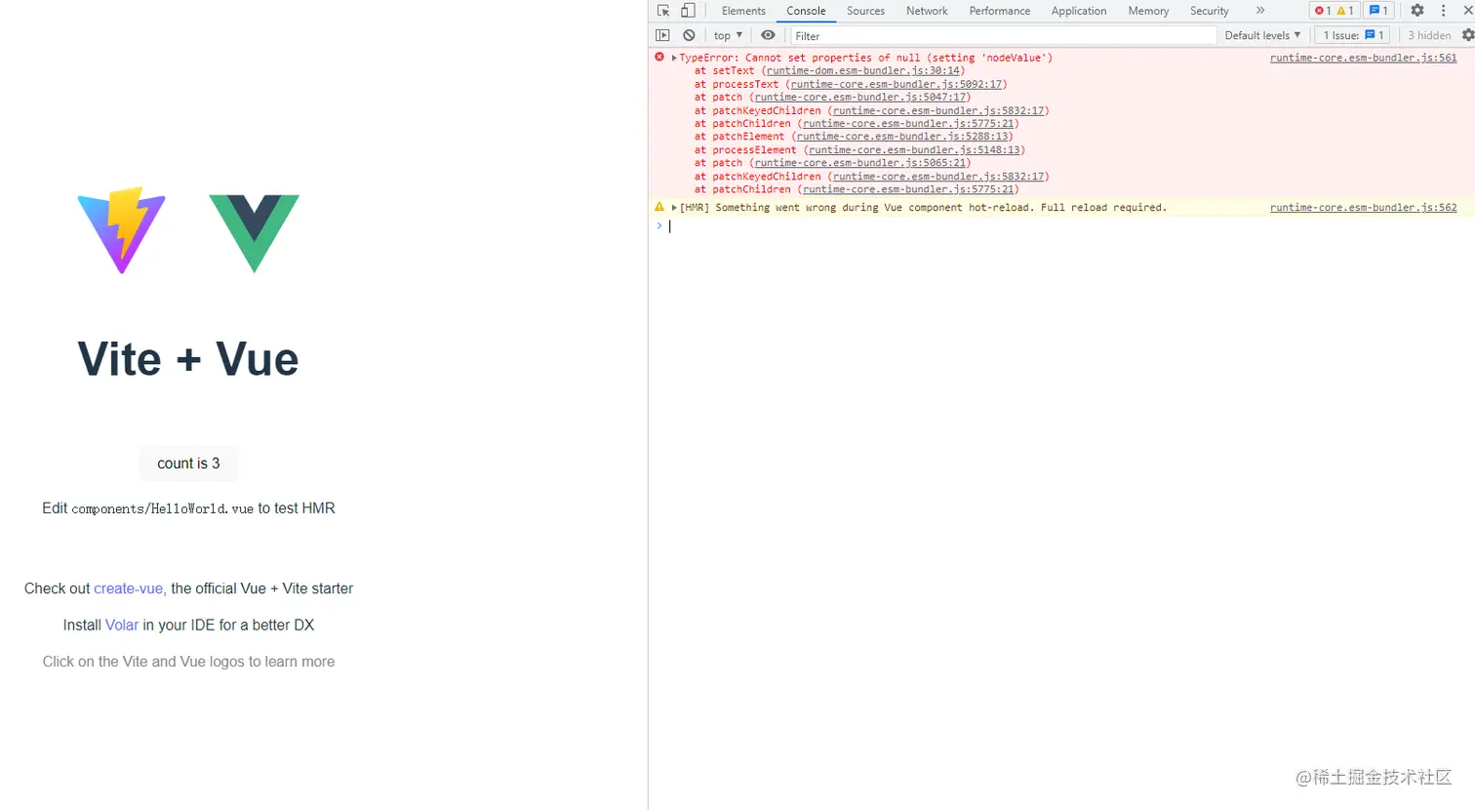Click the green Vue logo
1475x810 pixels.
(254, 233)
